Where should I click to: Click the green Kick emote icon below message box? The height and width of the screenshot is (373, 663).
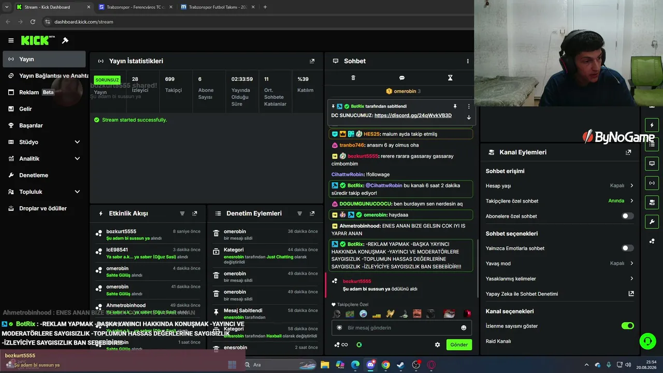tap(359, 345)
